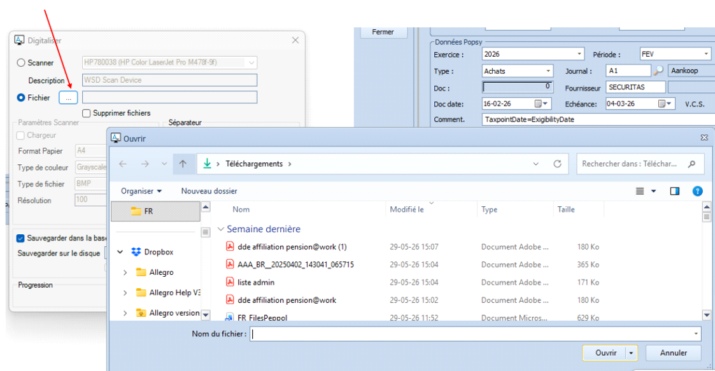Click the Annuler button
Viewport: 715px width, 371px height.
tap(674, 353)
